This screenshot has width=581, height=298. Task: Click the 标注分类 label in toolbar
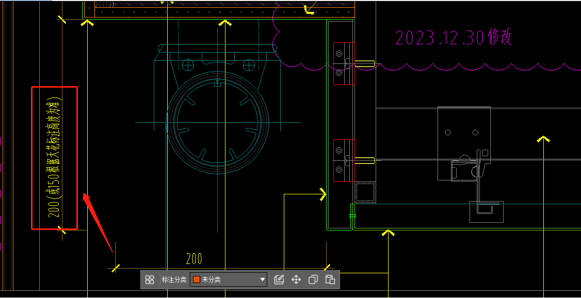click(174, 279)
